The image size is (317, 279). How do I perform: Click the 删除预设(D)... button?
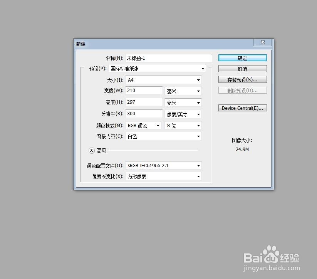pyautogui.click(x=242, y=91)
